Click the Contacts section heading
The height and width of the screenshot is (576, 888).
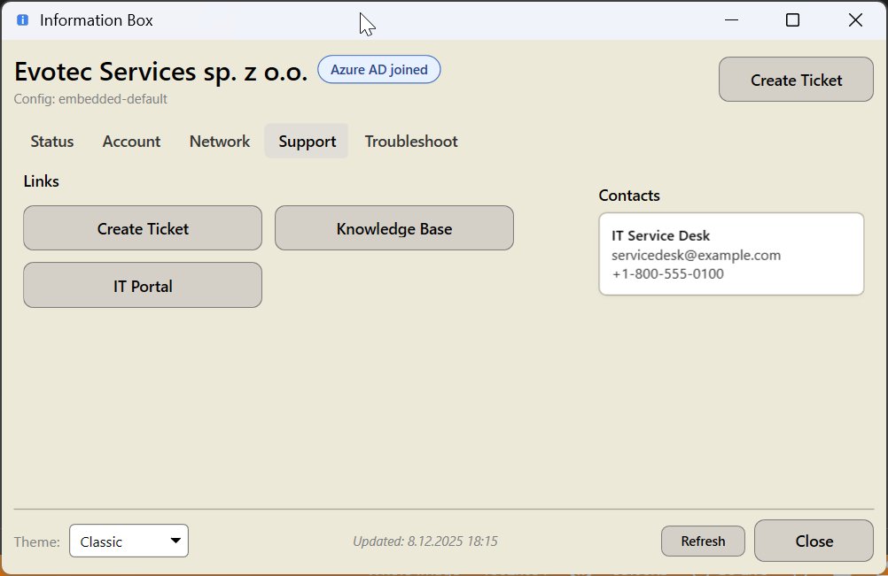point(629,196)
